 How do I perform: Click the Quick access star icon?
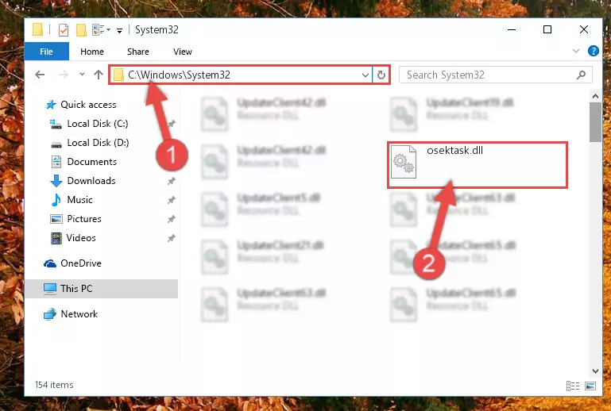click(51, 104)
